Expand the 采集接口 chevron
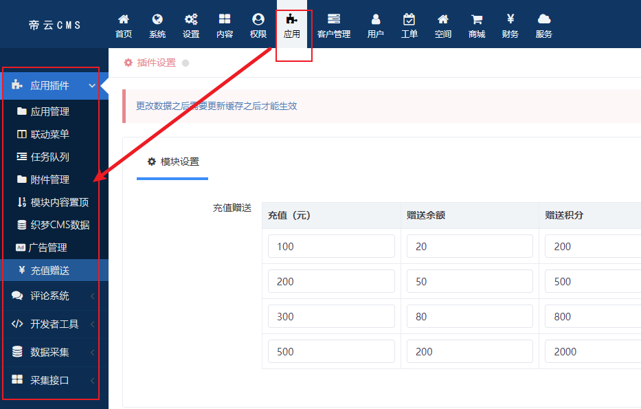The width and height of the screenshot is (641, 409). tap(92, 380)
